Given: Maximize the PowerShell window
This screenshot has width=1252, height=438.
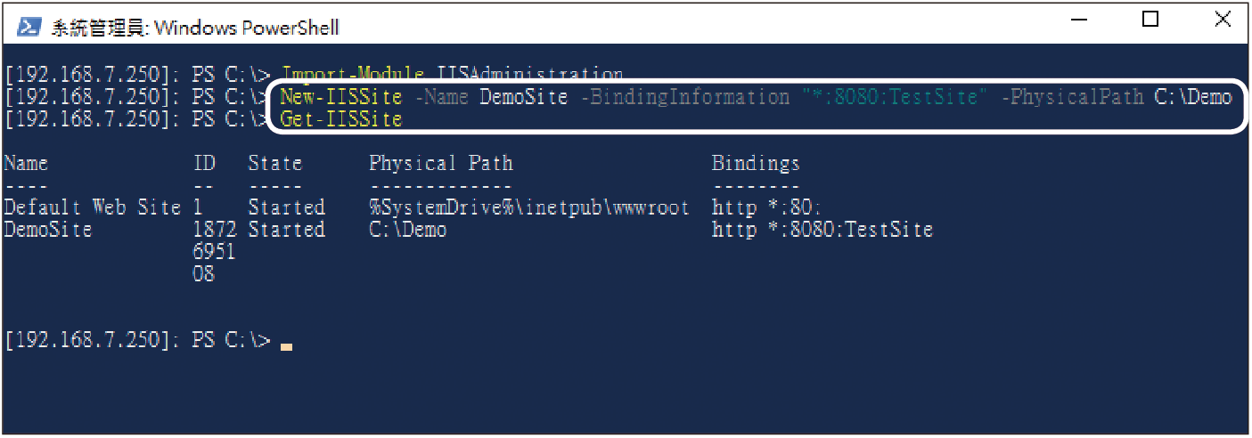Looking at the screenshot, I should 1150,19.
